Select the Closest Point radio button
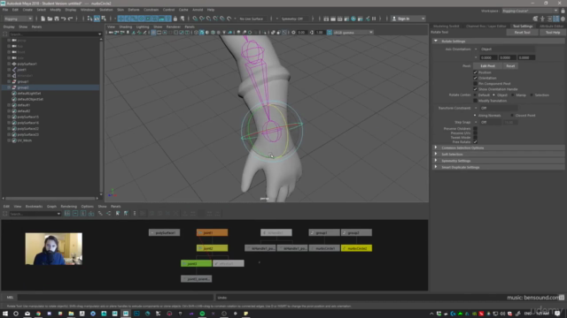The image size is (567, 318). (512, 116)
